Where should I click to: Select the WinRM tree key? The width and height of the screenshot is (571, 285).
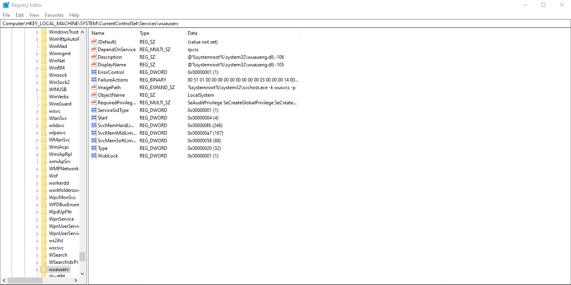[57, 68]
